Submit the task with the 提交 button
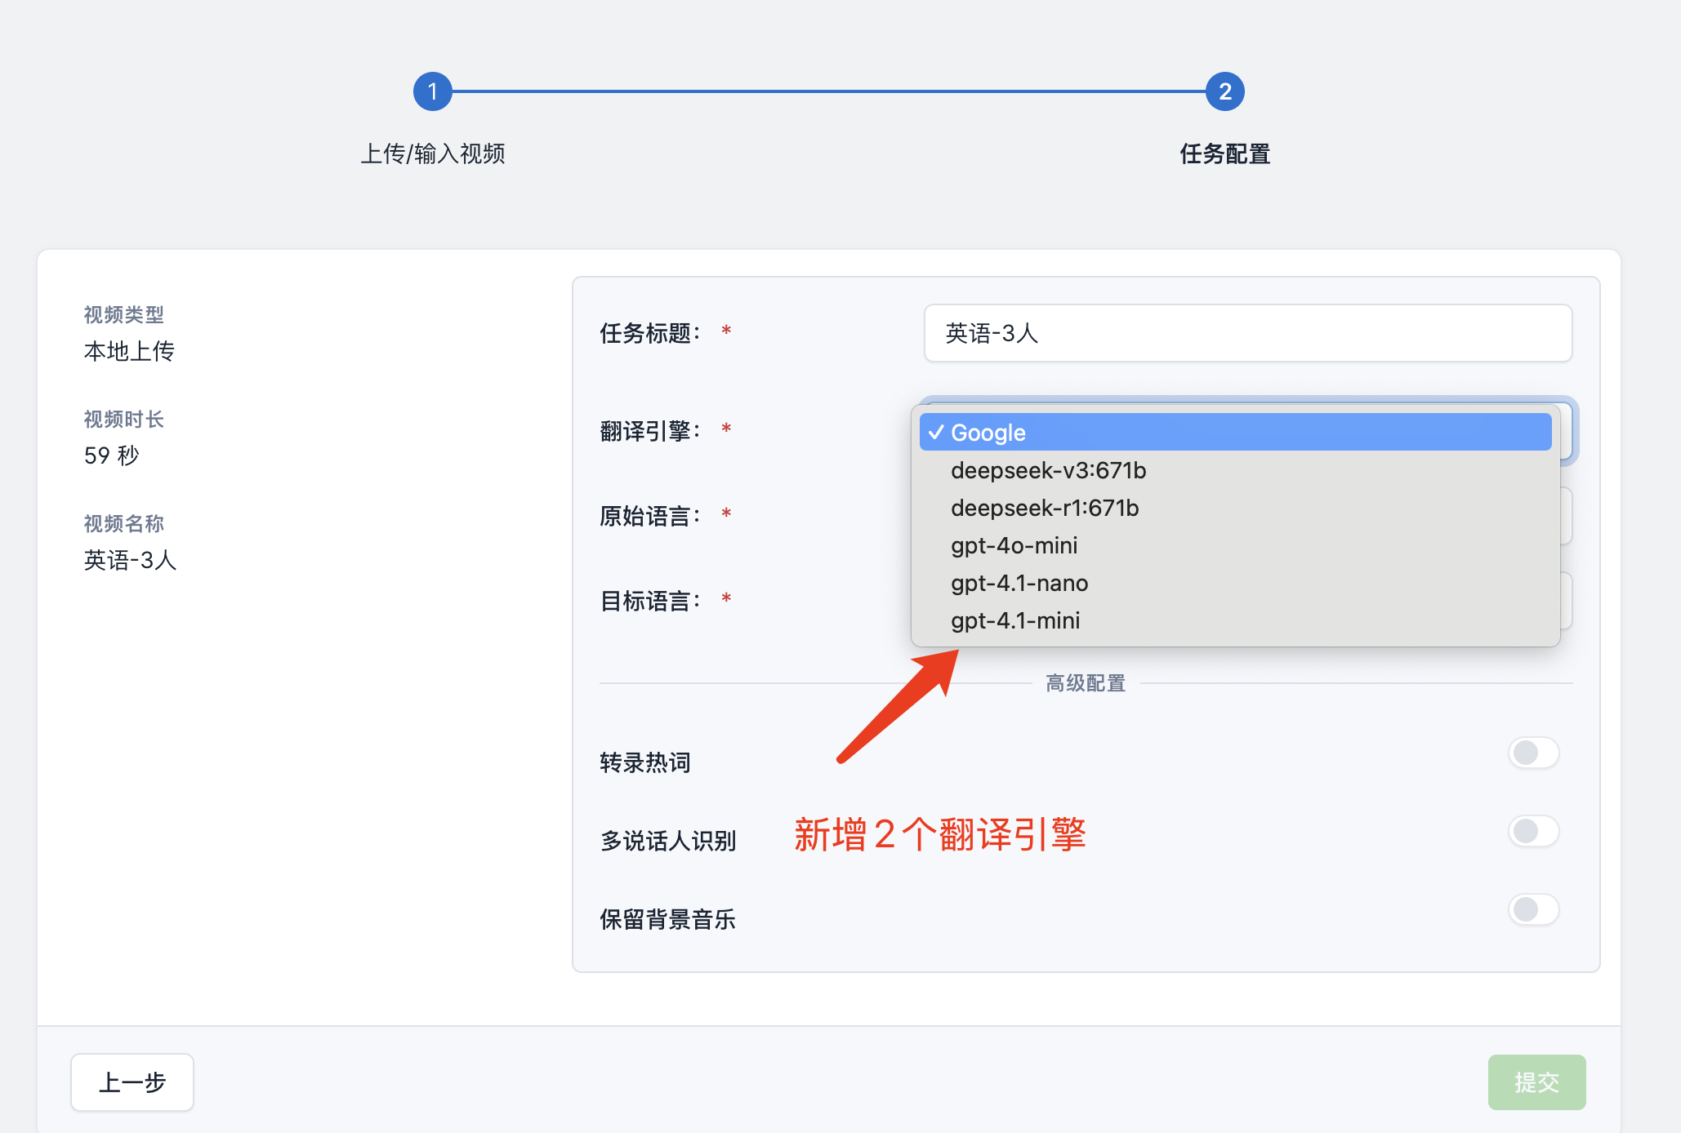This screenshot has width=1681, height=1133. click(1536, 1082)
